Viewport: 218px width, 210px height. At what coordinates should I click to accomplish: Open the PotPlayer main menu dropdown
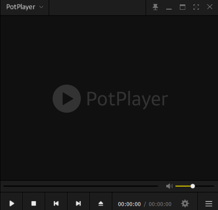(x=25, y=7)
